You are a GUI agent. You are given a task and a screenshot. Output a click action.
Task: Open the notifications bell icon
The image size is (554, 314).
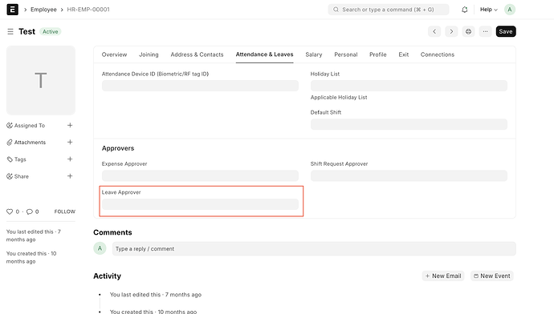[465, 10]
